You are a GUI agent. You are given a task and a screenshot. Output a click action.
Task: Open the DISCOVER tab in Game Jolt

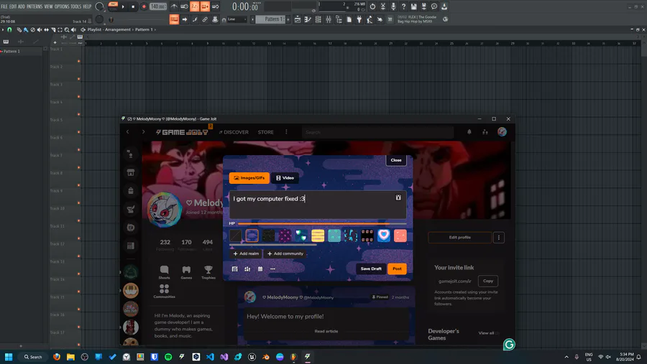click(234, 132)
